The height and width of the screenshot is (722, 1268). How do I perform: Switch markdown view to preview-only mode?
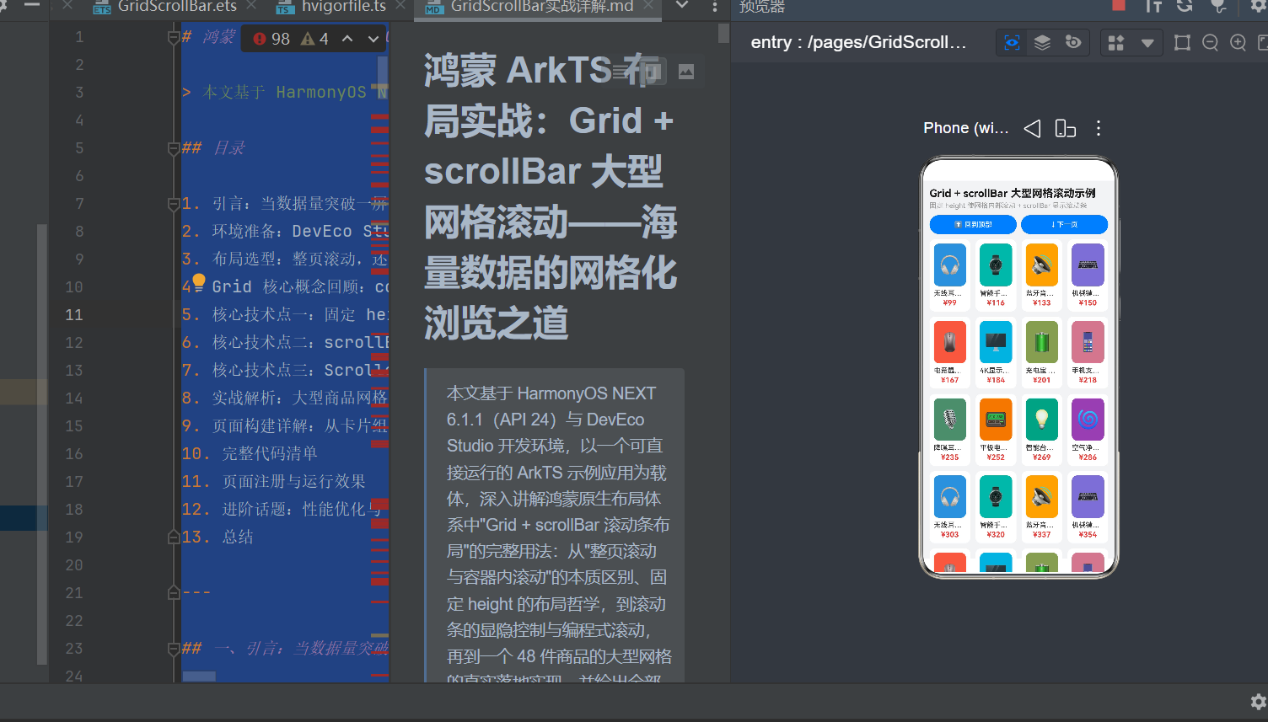pyautogui.click(x=686, y=72)
